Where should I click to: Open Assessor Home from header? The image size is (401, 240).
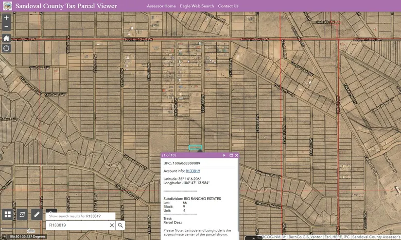tap(161, 6)
